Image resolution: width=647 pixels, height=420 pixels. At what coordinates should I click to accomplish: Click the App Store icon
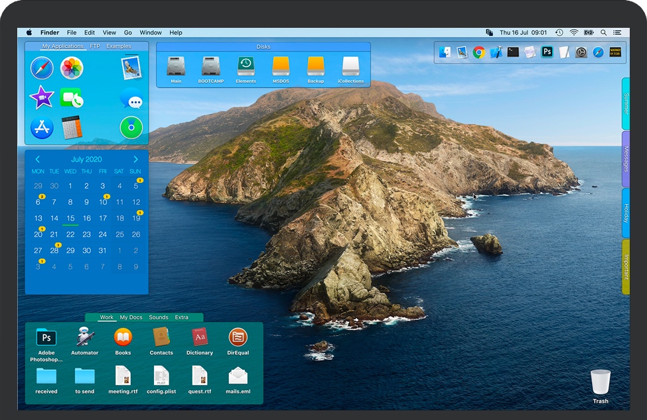[x=42, y=127]
